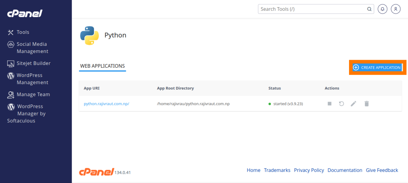The height and width of the screenshot is (183, 408).
Task: Select the WEB APPLICATIONS tab
Action: pos(102,66)
